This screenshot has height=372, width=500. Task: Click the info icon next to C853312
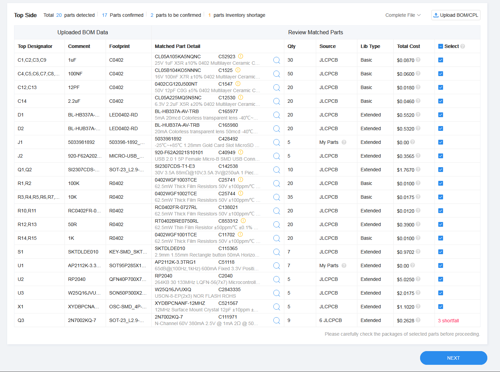[243, 221]
